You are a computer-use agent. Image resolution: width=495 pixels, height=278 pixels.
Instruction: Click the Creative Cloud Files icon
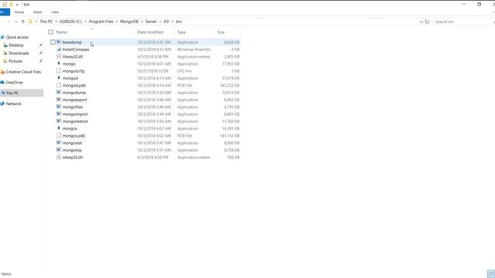pos(2,72)
